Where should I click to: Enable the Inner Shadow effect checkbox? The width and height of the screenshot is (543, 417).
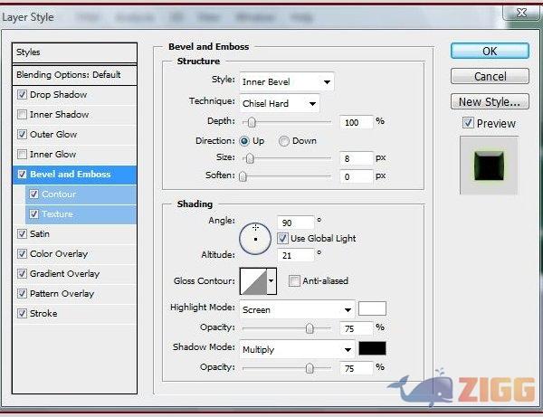click(x=22, y=115)
